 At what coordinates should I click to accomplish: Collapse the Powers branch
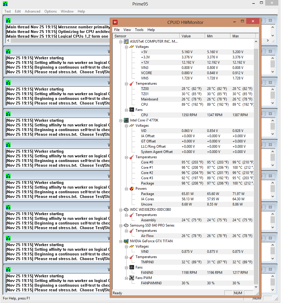point(126,189)
